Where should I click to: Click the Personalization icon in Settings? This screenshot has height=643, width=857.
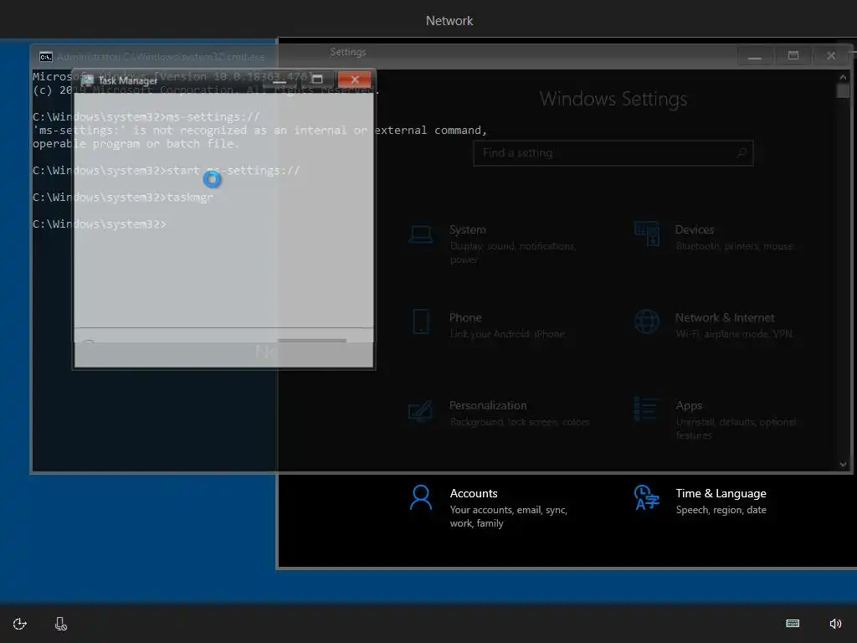tap(421, 411)
